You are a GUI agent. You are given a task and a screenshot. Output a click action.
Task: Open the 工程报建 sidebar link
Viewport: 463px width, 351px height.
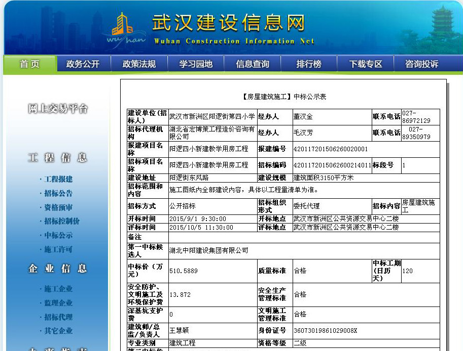[x=58, y=179]
